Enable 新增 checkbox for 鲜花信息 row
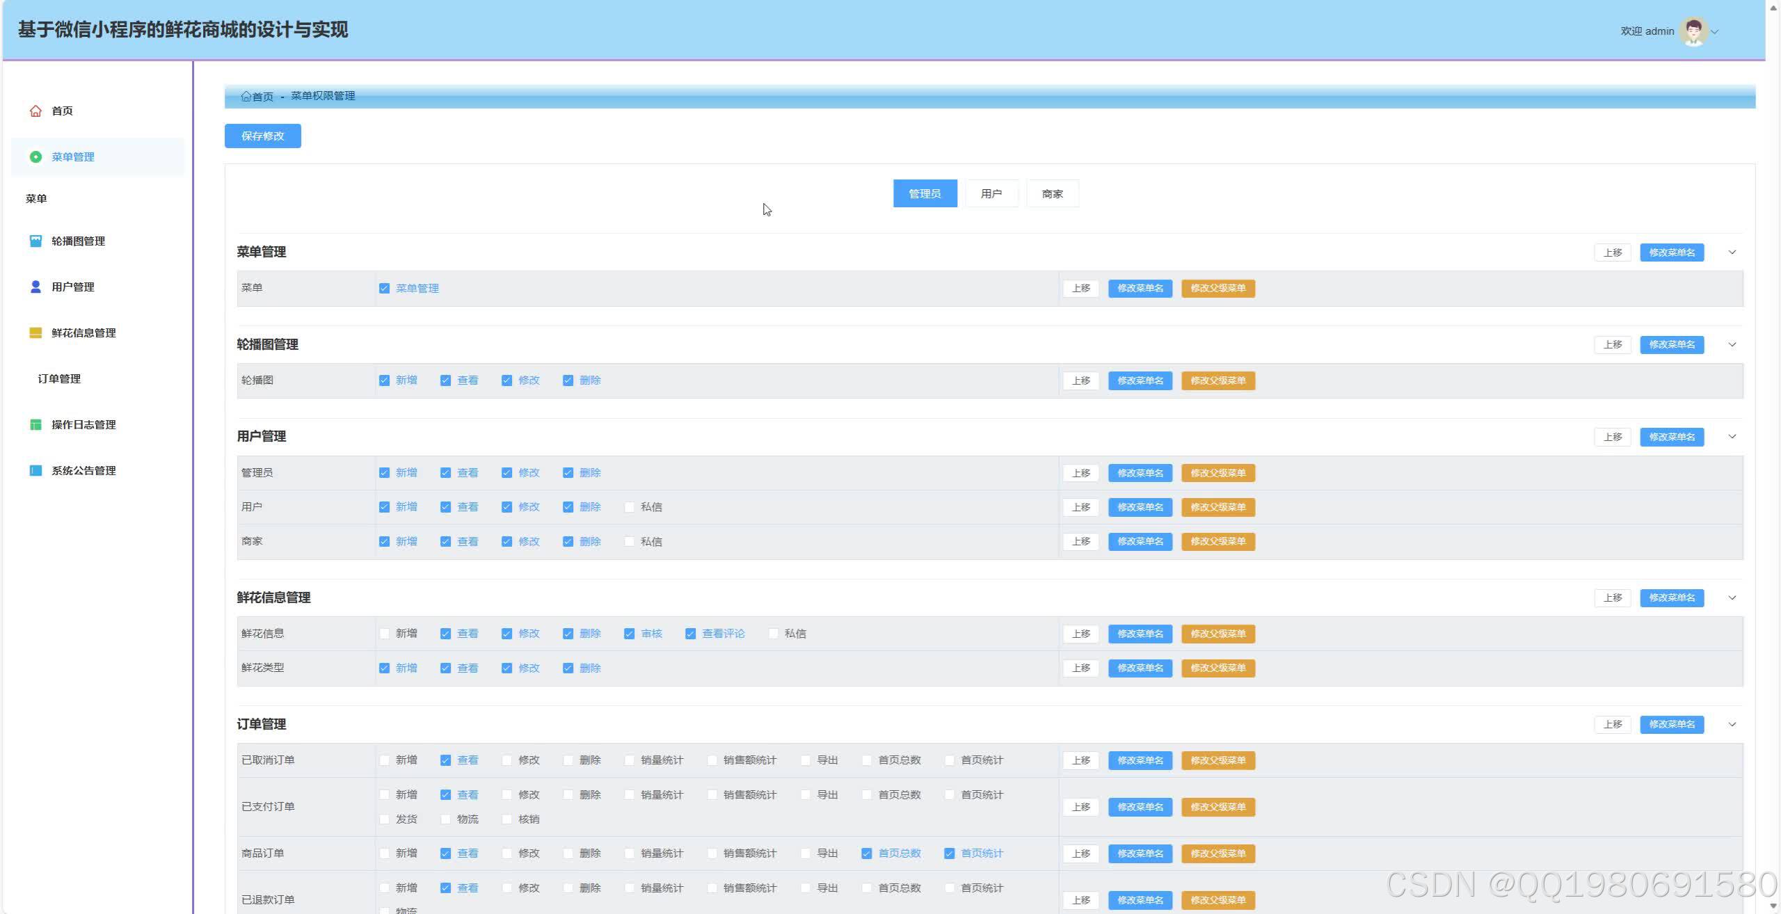The width and height of the screenshot is (1781, 914). 384,633
